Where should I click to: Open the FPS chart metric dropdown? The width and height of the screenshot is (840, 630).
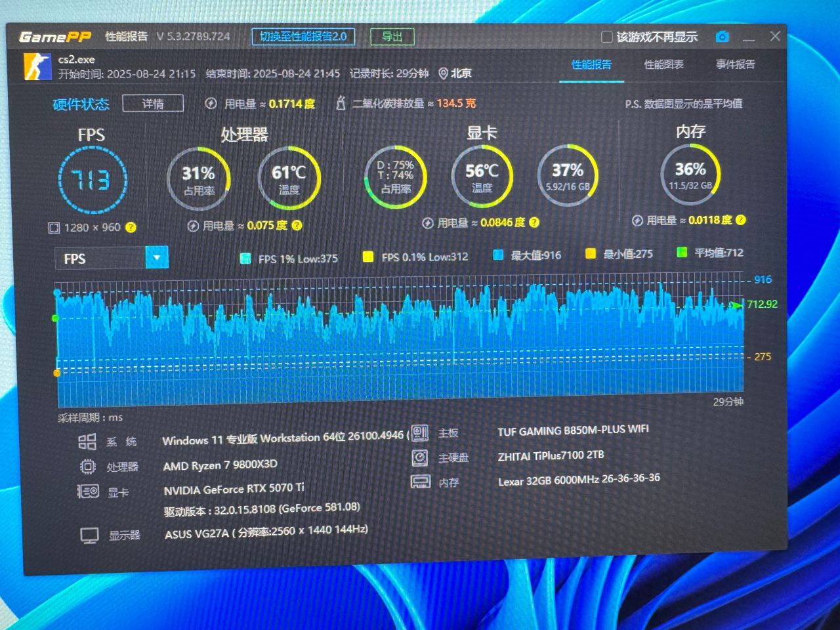157,258
